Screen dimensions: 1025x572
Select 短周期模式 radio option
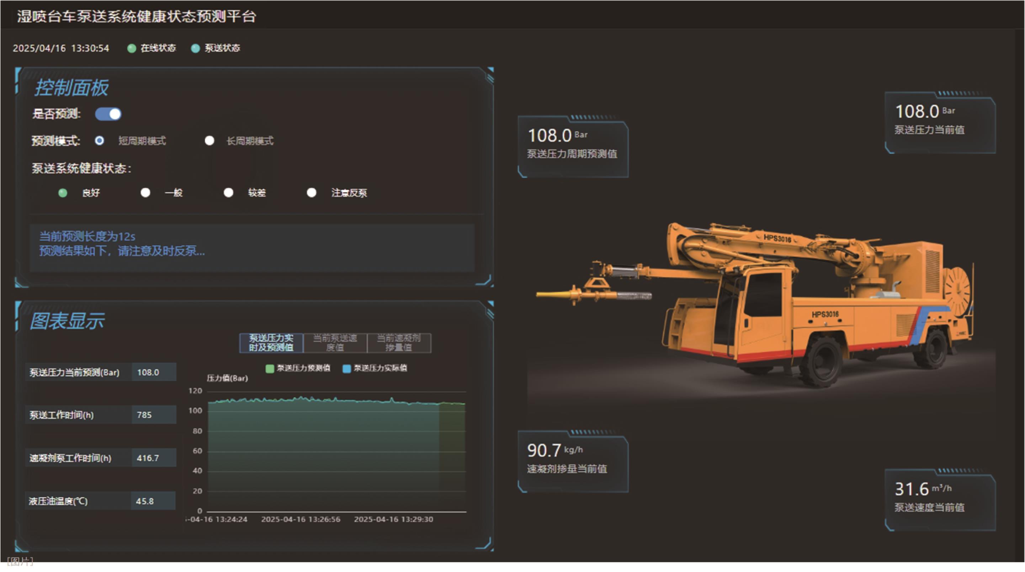tap(100, 140)
